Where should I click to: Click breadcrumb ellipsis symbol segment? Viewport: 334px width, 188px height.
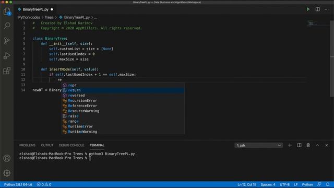96,17
